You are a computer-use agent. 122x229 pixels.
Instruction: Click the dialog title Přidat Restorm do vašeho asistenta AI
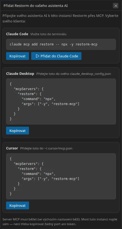pyautogui.click(x=36, y=6)
